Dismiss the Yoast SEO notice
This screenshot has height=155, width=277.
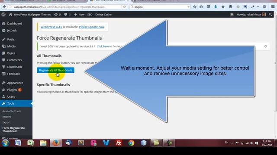pos(265,46)
